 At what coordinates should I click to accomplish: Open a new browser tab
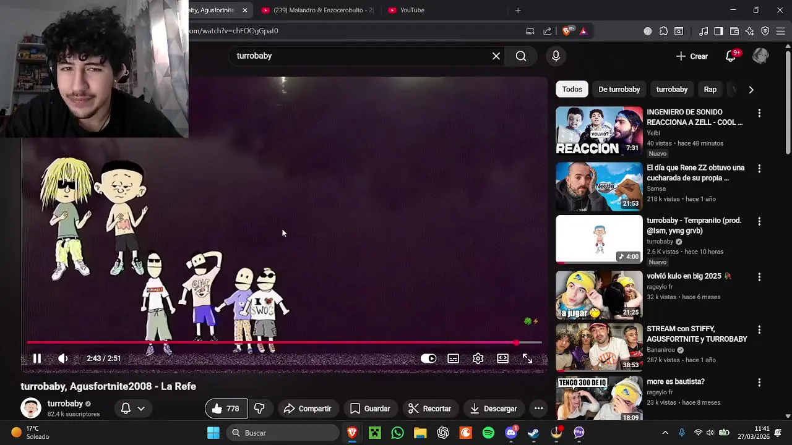pos(518,11)
